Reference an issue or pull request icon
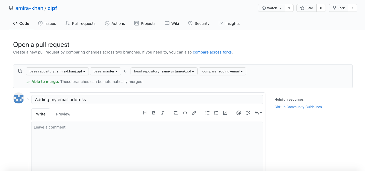 [248, 113]
